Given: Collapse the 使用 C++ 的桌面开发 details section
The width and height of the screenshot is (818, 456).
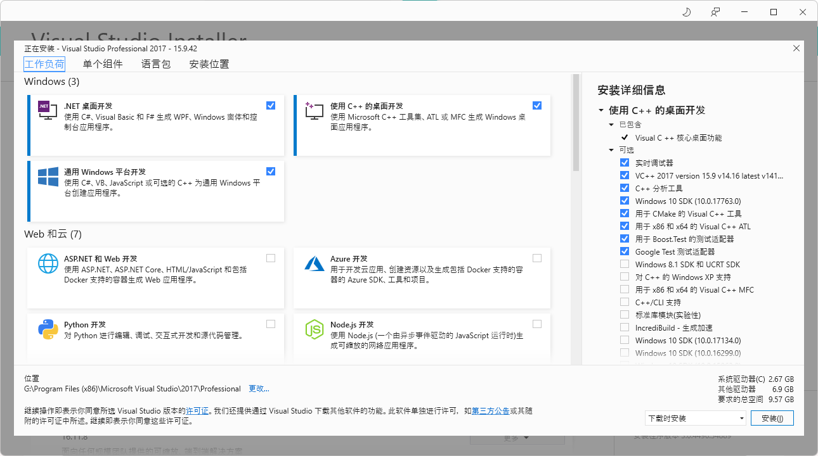Looking at the screenshot, I should [x=601, y=110].
